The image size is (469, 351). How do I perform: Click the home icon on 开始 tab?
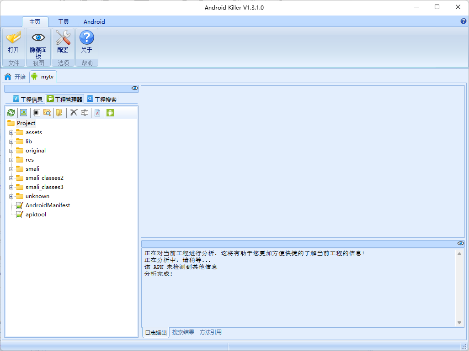pyautogui.click(x=8, y=77)
